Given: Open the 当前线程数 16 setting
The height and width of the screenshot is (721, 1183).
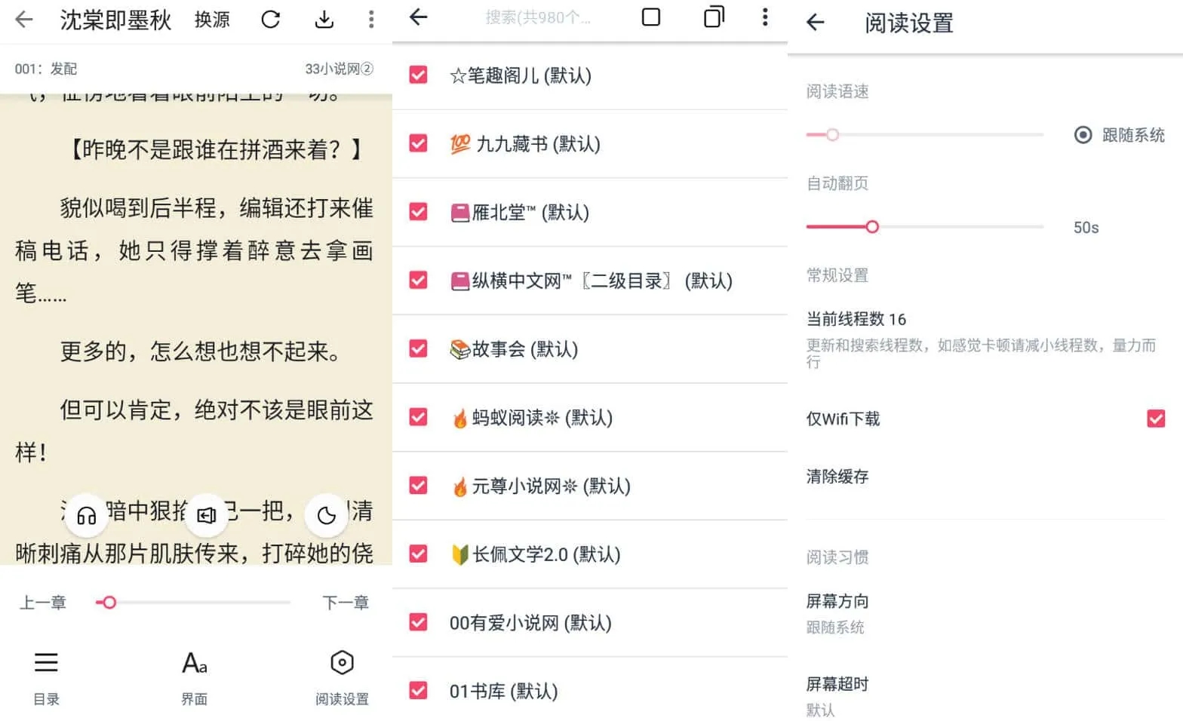Looking at the screenshot, I should (x=856, y=319).
